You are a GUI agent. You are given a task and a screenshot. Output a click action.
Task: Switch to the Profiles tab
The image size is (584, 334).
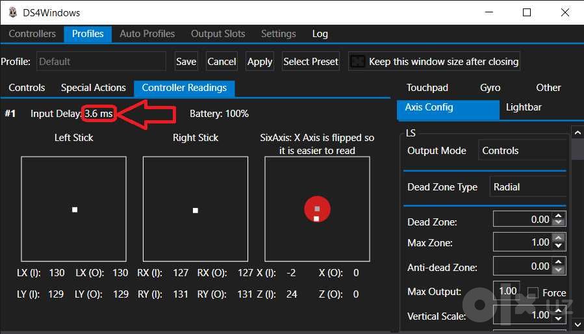88,34
